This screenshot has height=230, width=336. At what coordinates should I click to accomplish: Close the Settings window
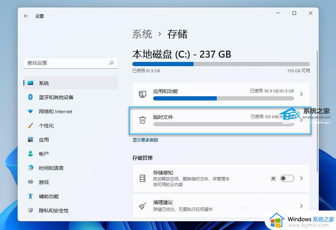click(x=310, y=13)
